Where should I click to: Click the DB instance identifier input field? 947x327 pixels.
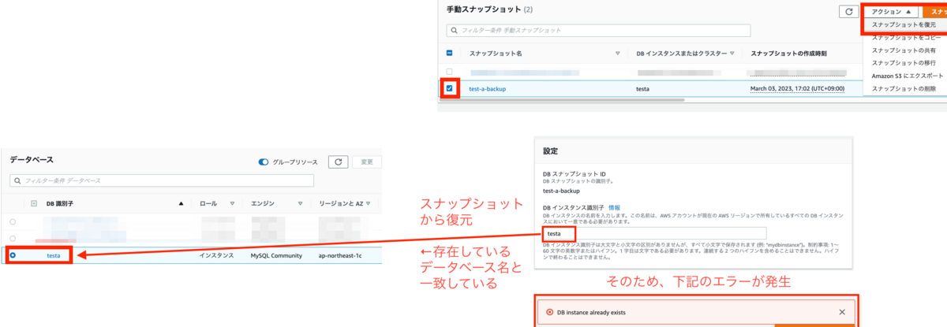click(x=654, y=233)
